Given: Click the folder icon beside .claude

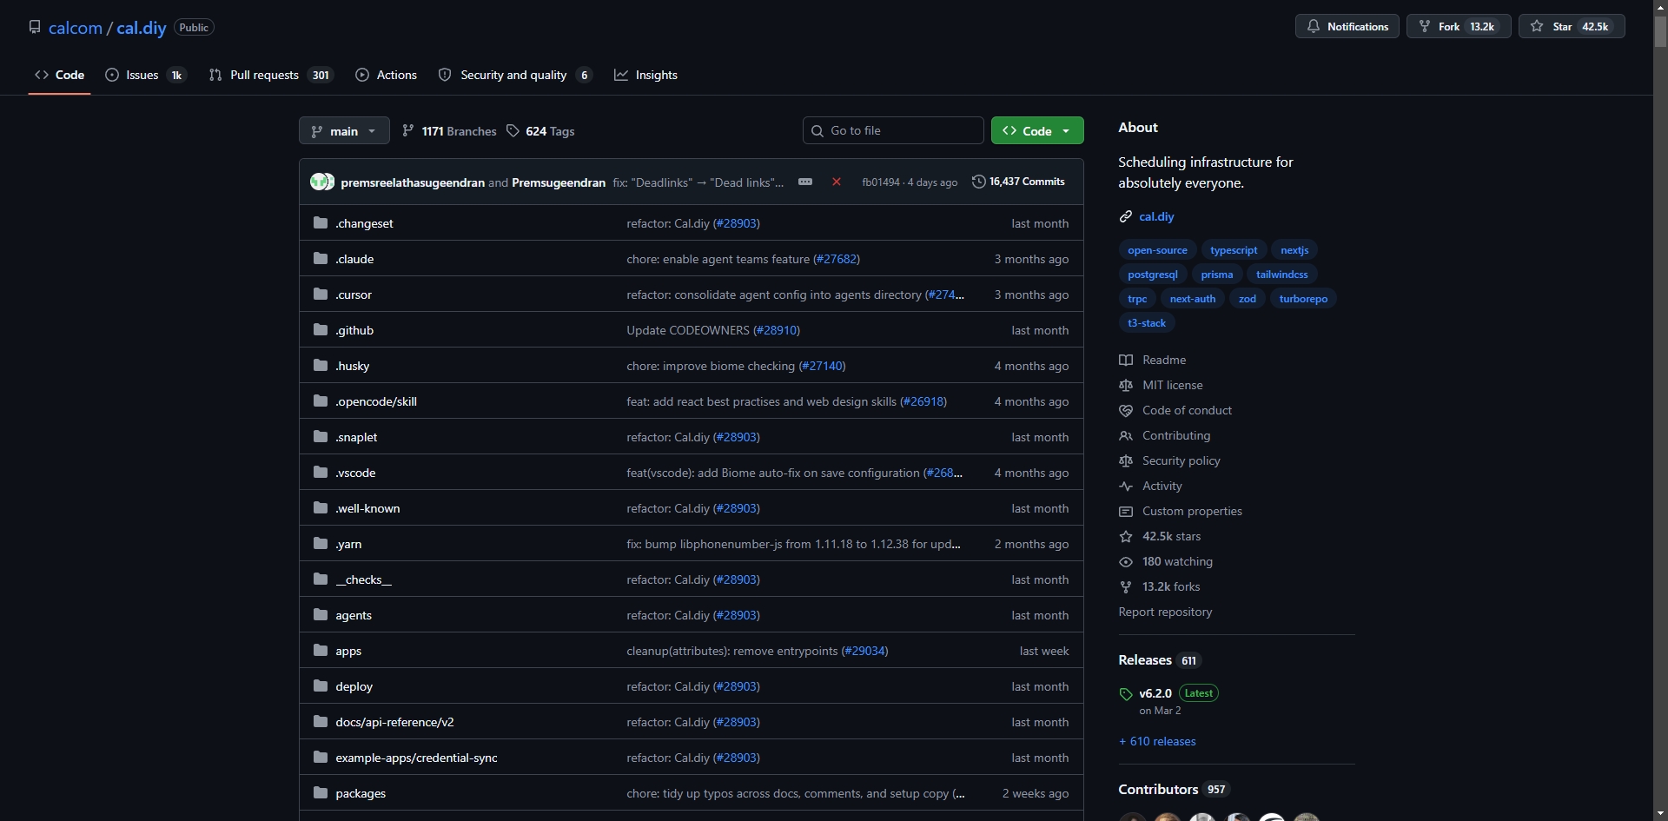Looking at the screenshot, I should point(321,259).
